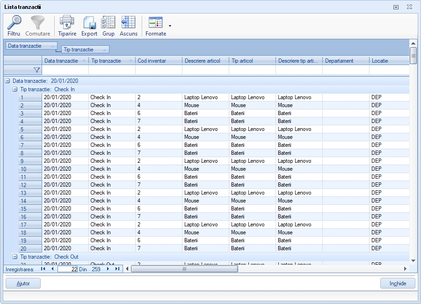Open the Data tranzactie grouping chip sort arrow
Image resolution: width=421 pixels, height=304 pixels.
click(x=53, y=46)
